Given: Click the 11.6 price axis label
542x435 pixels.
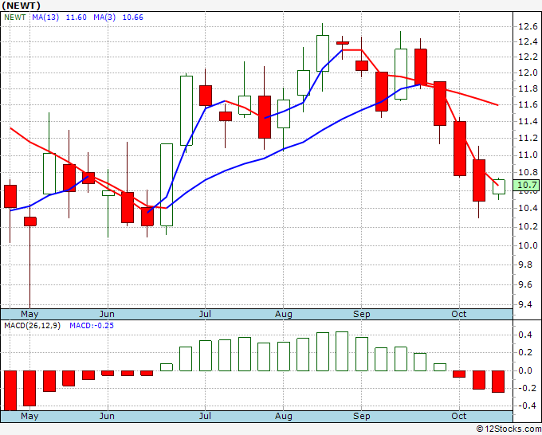Looking at the screenshot, I should click(x=528, y=104).
